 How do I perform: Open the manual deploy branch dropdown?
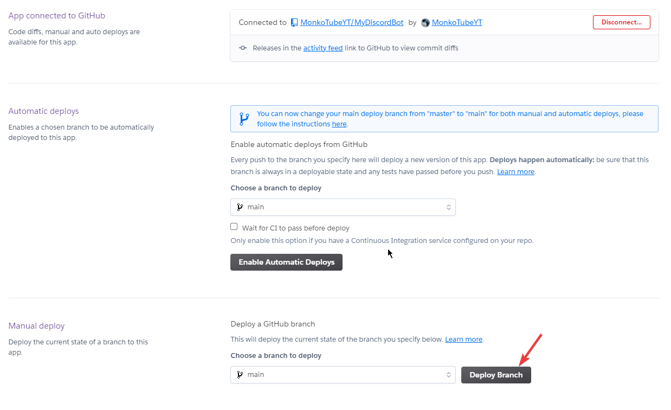pos(343,375)
